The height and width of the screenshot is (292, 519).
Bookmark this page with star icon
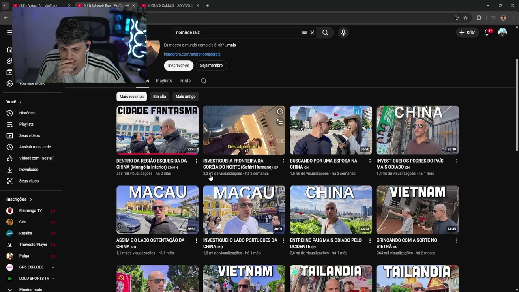pyautogui.click(x=465, y=18)
